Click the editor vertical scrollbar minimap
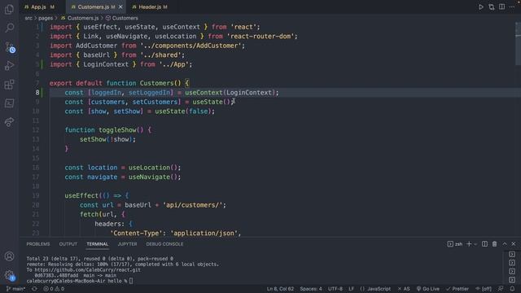521x293 pixels. (518, 43)
